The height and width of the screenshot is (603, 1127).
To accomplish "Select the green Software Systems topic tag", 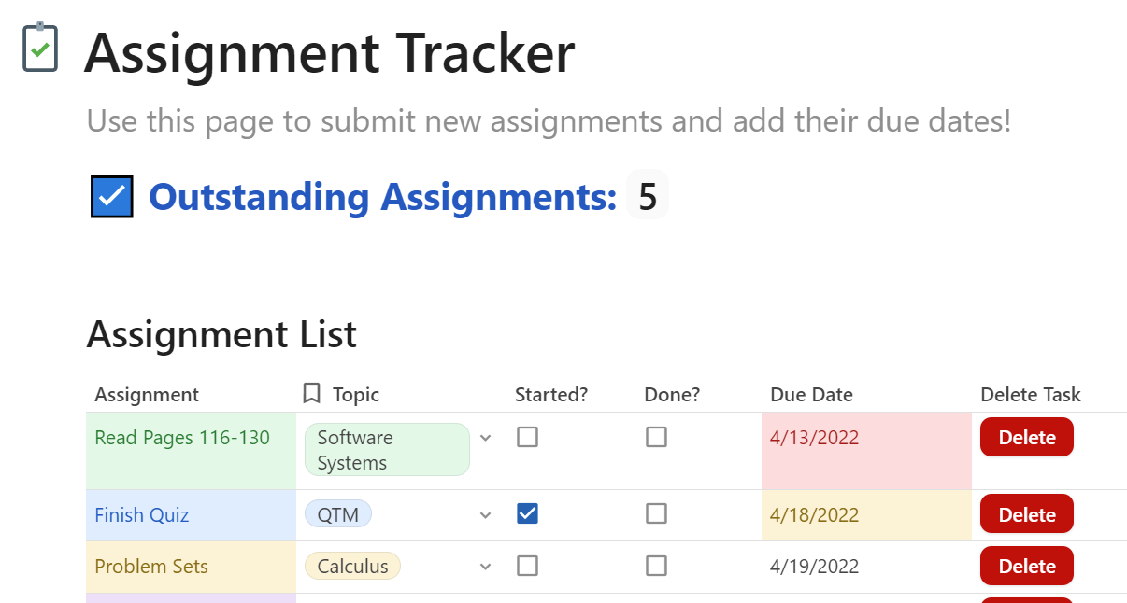I will click(x=387, y=450).
